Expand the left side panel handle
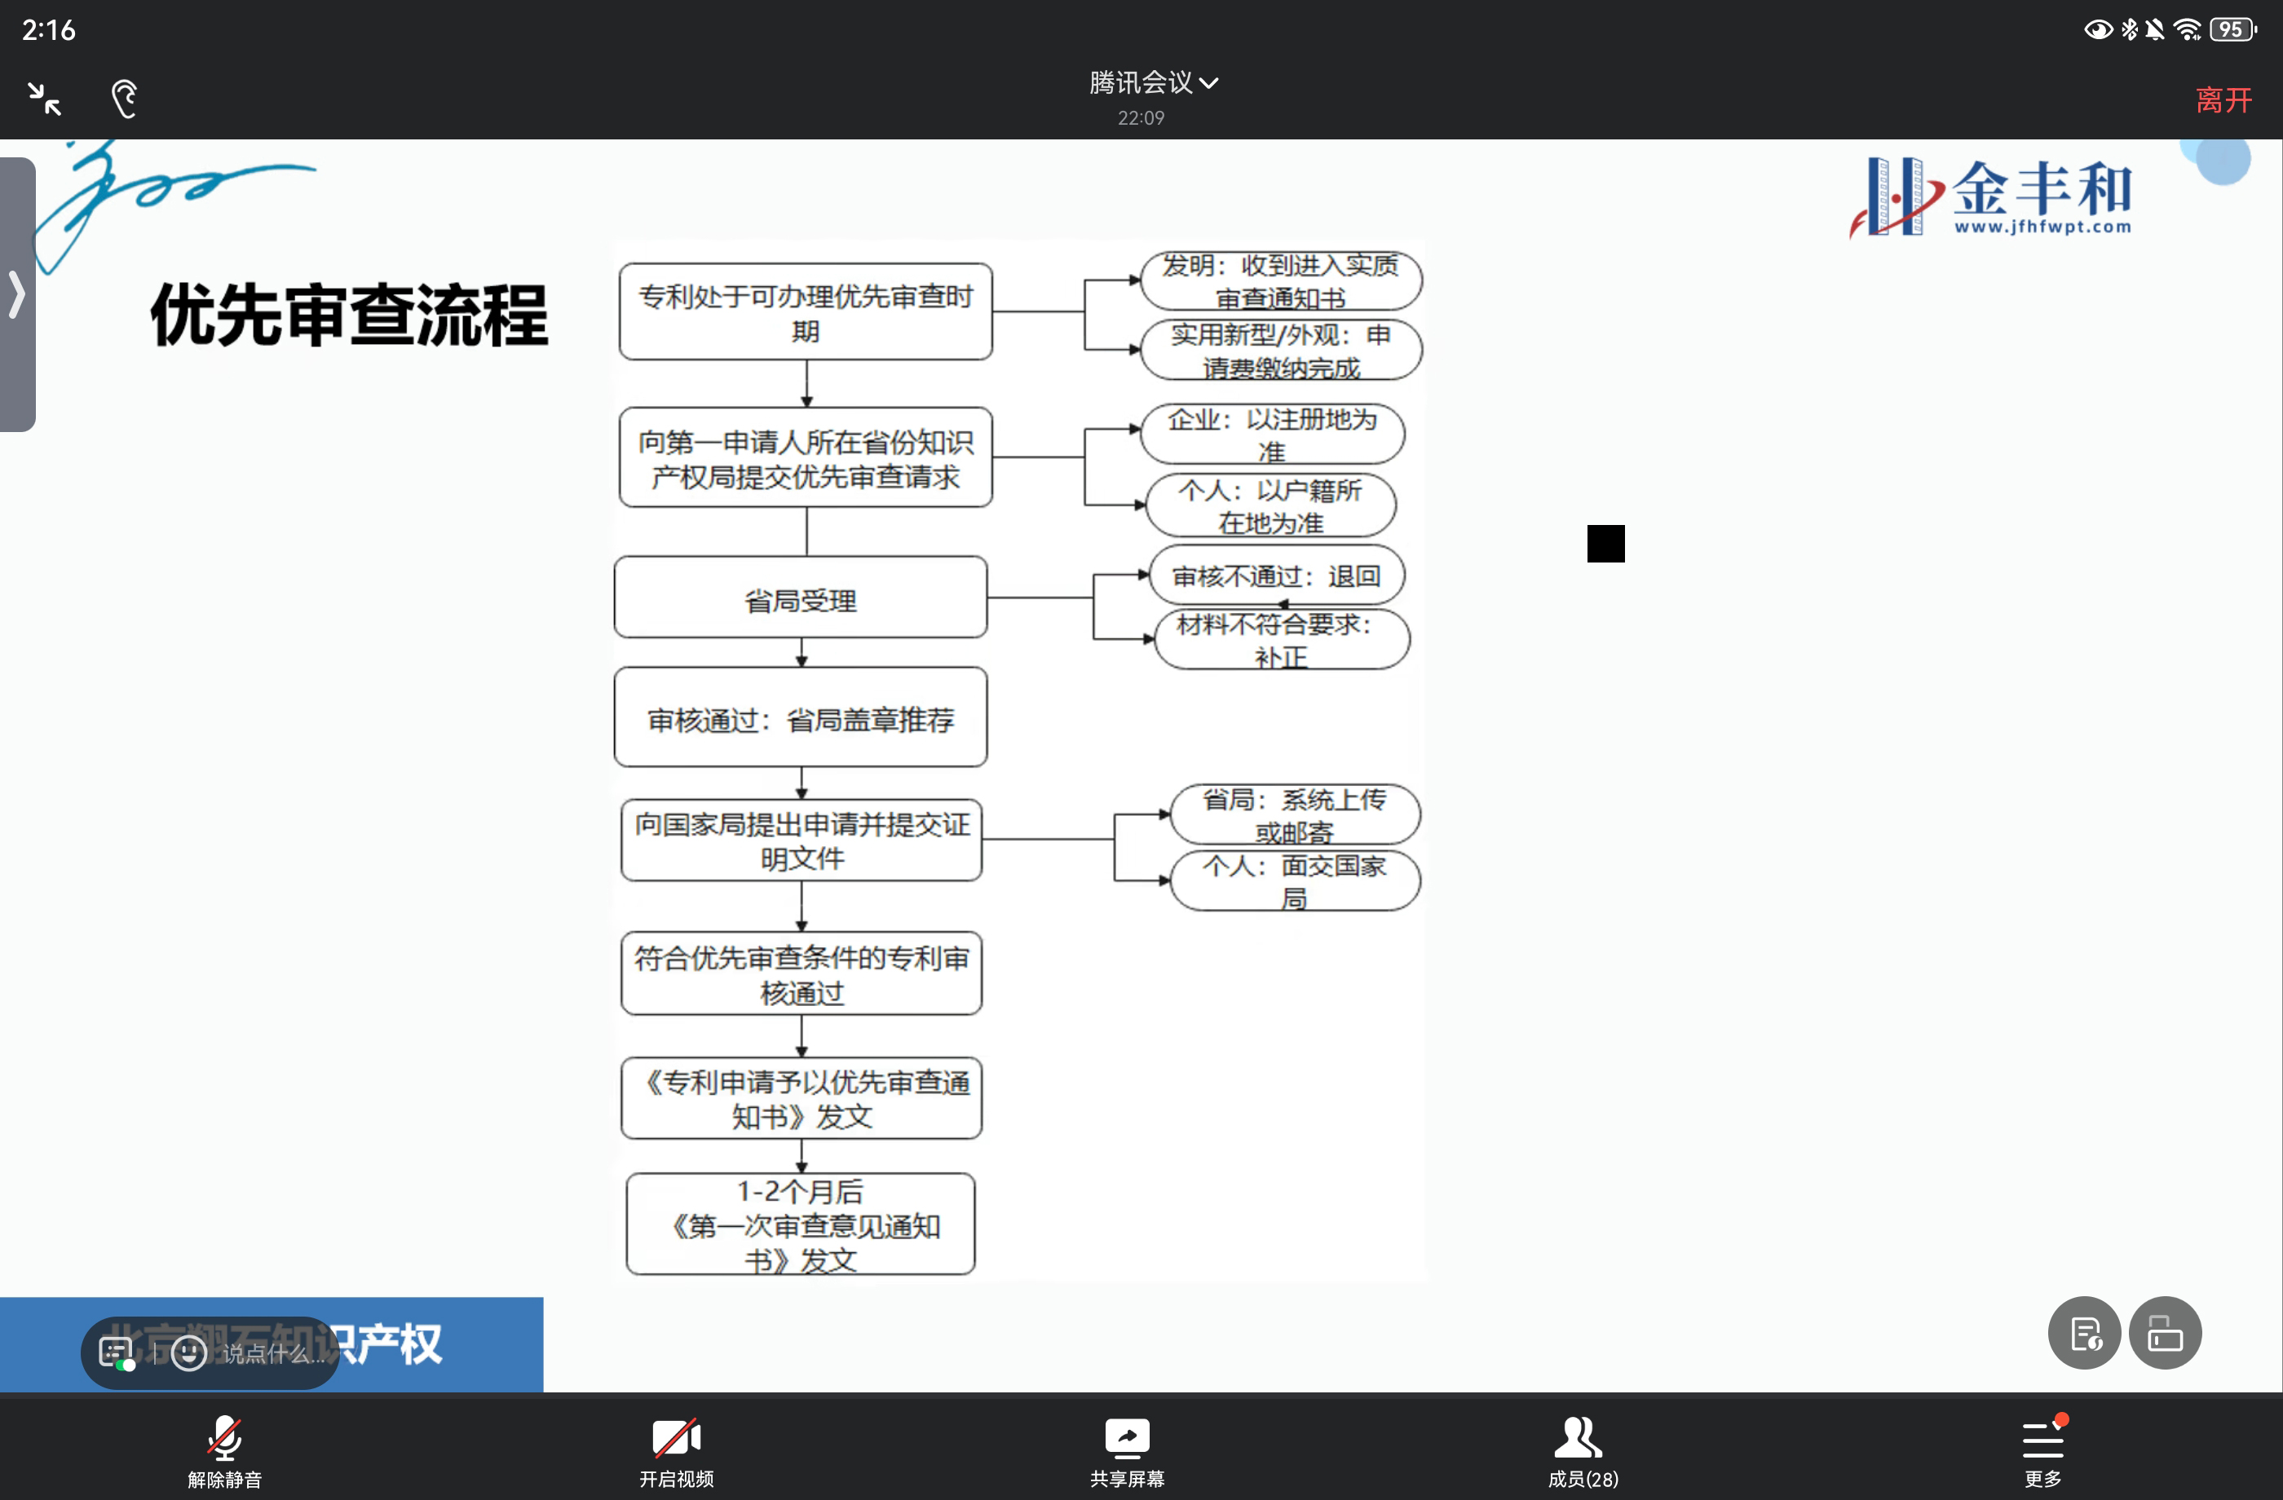 pyautogui.click(x=16, y=294)
